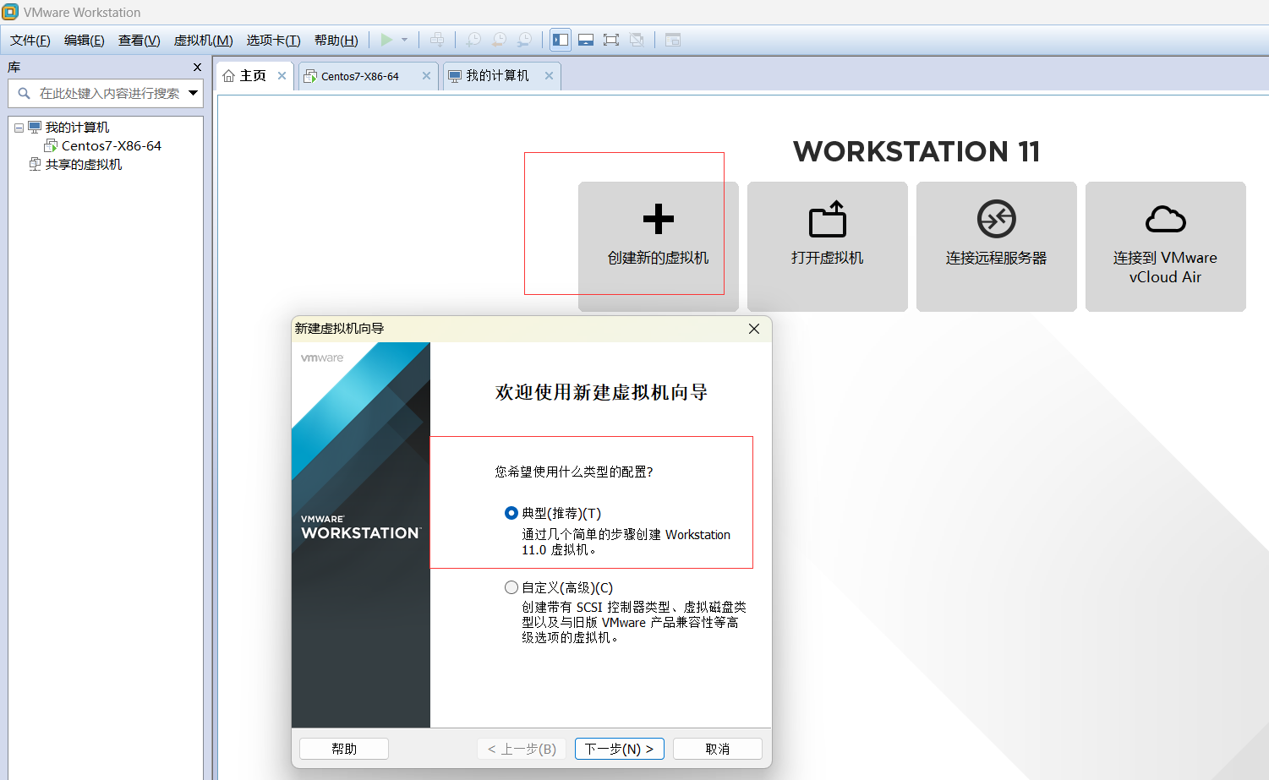Open the 查看(V) menu
The width and height of the screenshot is (1269, 780).
139,41
